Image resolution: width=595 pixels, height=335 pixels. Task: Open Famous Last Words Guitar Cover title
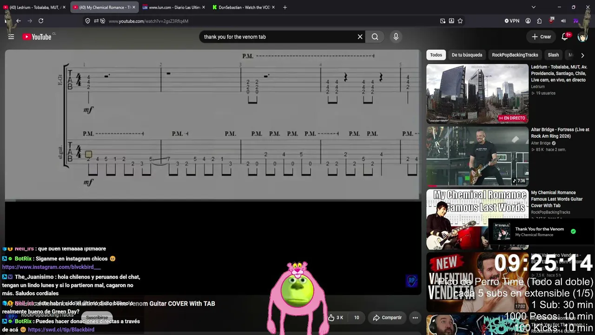[x=557, y=199]
